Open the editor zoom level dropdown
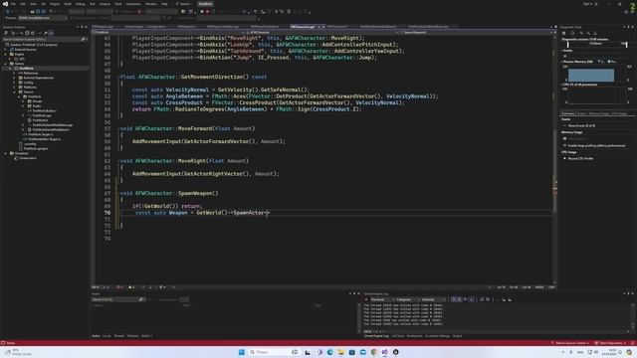This screenshot has height=358, width=637. [100, 287]
